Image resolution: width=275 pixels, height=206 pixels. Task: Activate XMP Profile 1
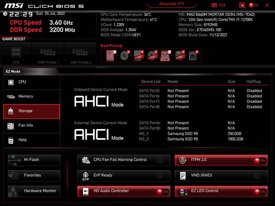tap(48, 55)
